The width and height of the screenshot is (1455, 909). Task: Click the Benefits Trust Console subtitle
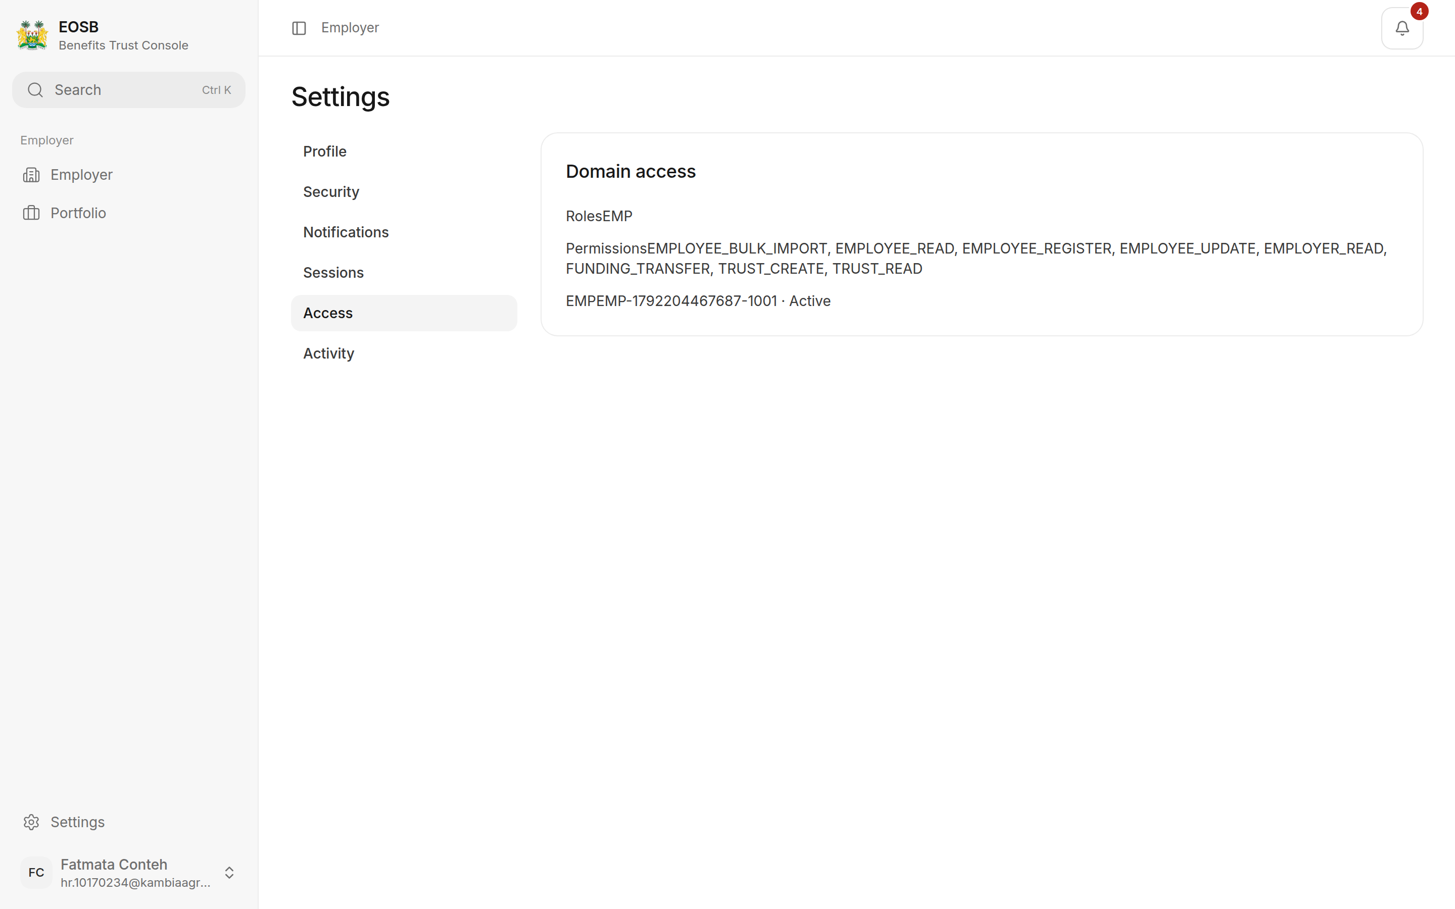point(123,45)
